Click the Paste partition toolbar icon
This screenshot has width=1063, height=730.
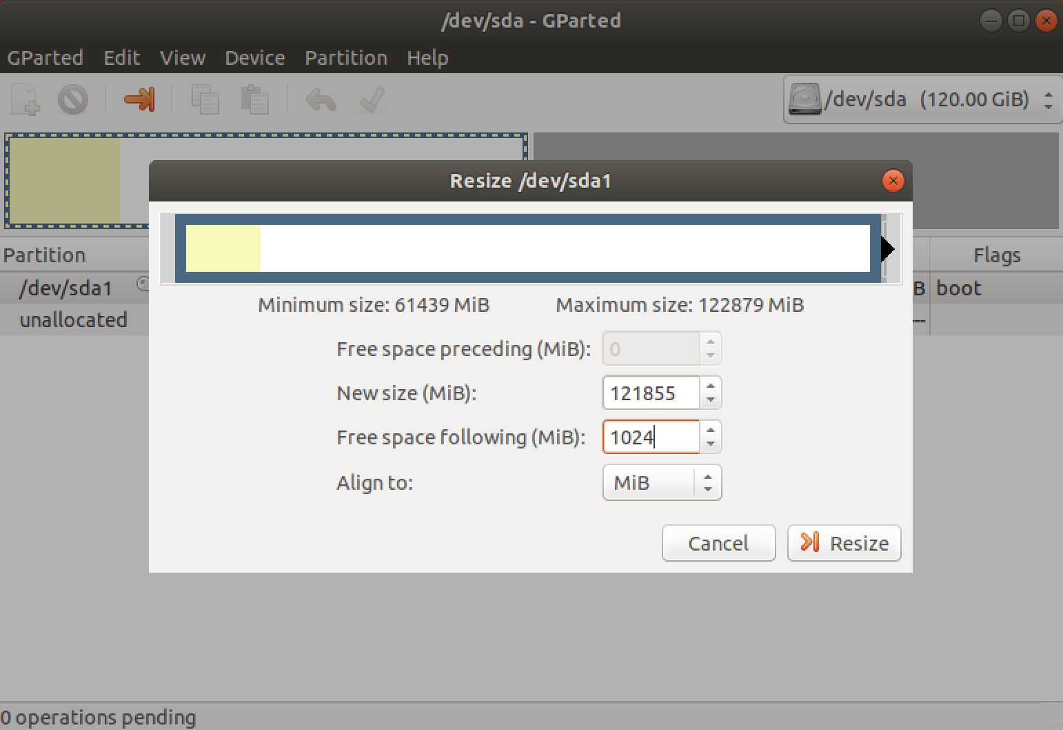(254, 99)
